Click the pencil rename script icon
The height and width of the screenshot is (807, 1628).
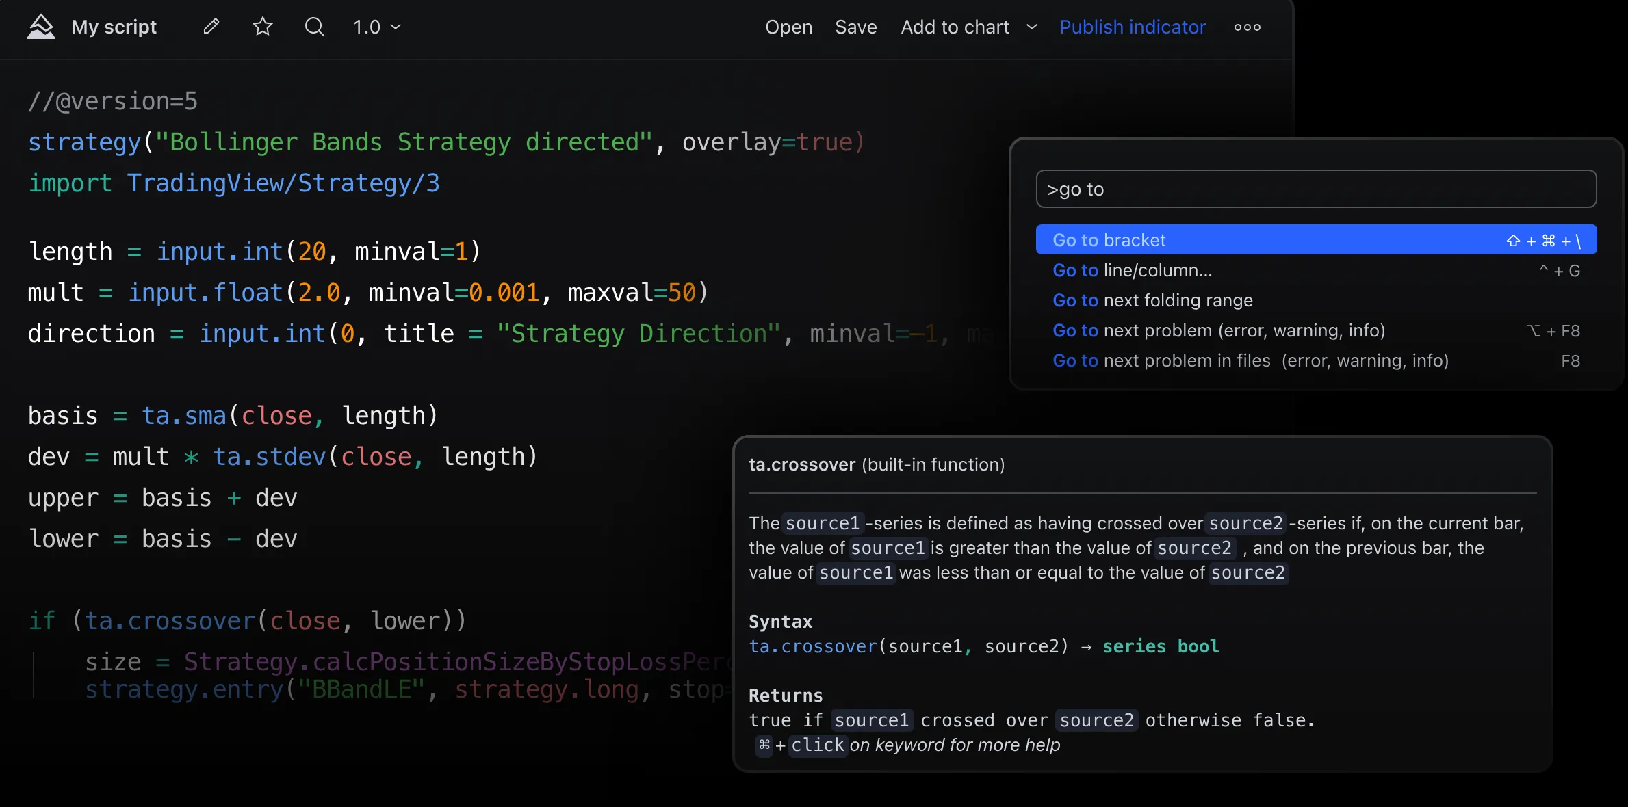[211, 27]
